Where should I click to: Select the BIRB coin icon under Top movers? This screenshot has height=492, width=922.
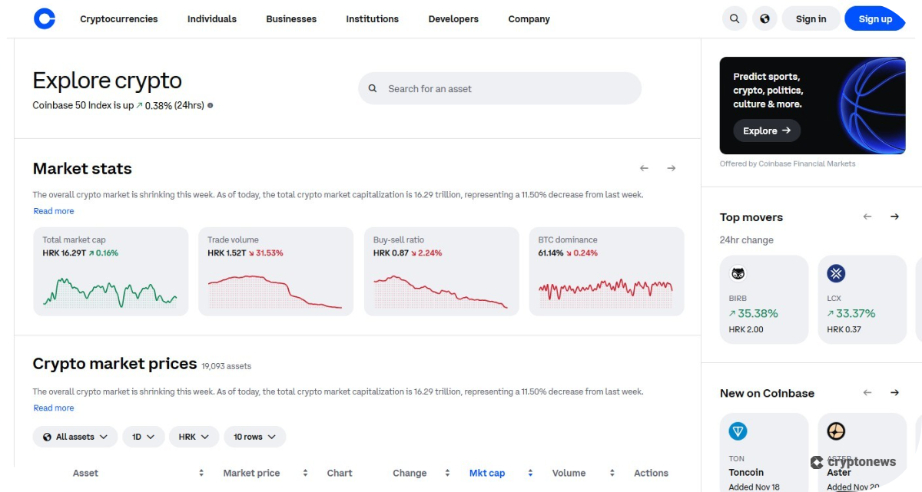click(x=738, y=273)
